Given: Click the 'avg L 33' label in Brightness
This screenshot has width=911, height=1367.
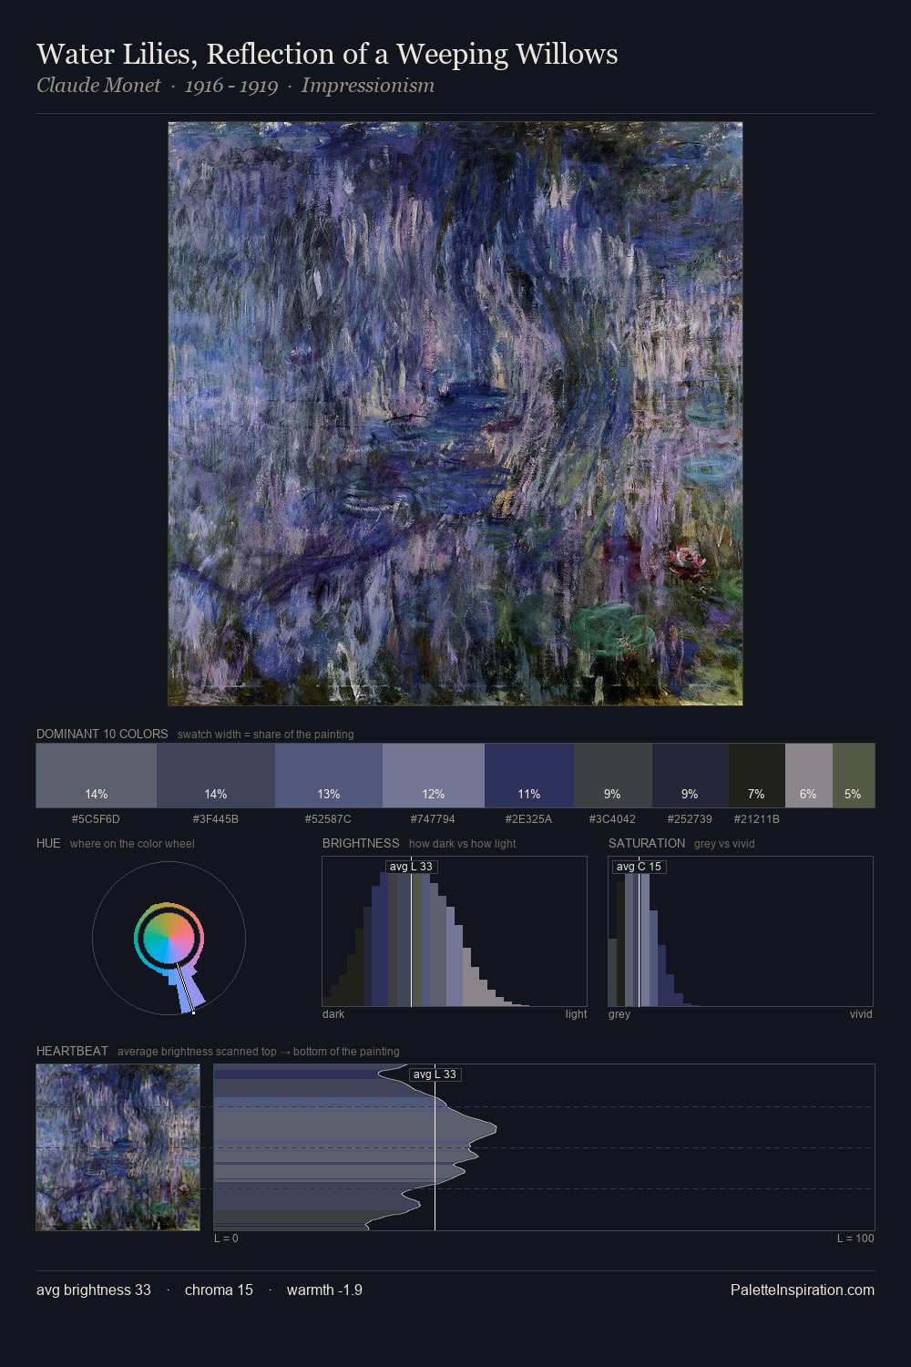Looking at the screenshot, I should [411, 867].
